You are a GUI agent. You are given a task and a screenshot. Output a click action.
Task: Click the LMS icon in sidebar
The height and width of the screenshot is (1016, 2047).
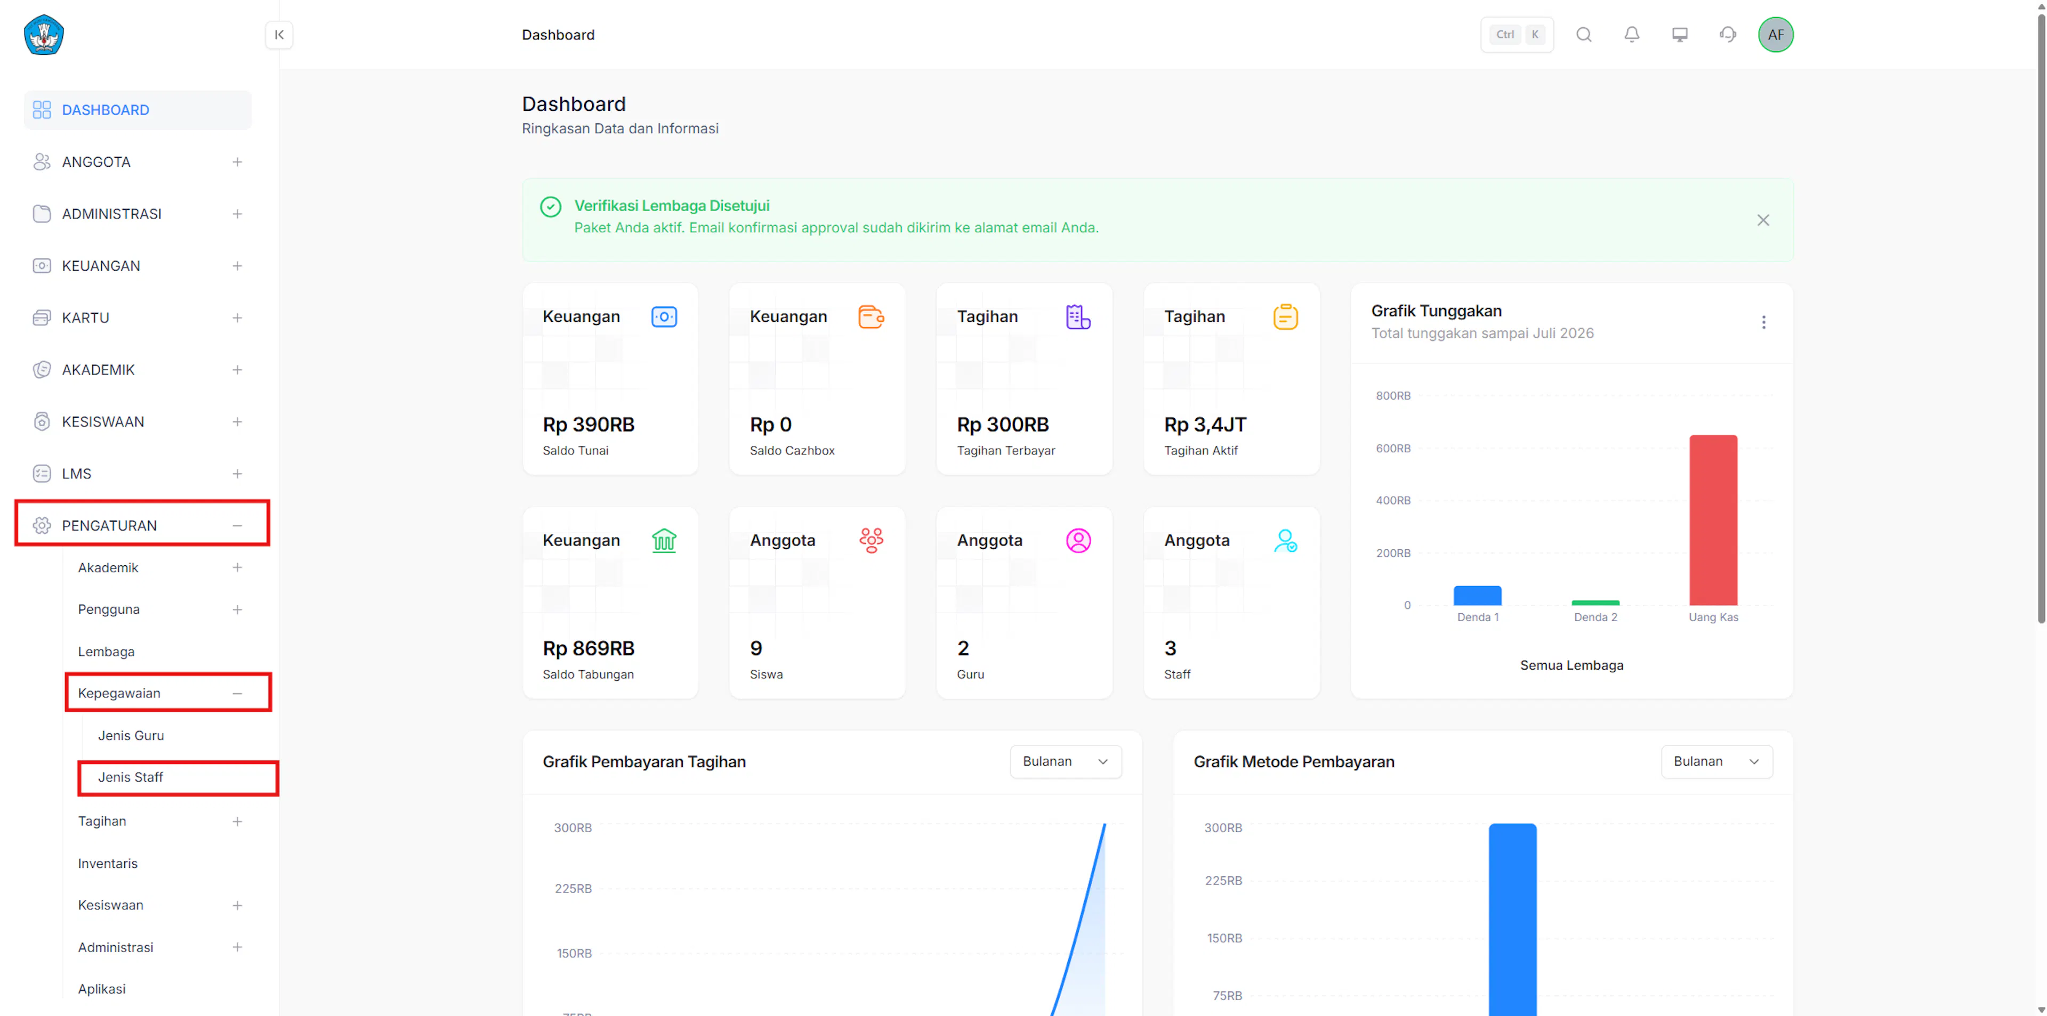point(42,474)
